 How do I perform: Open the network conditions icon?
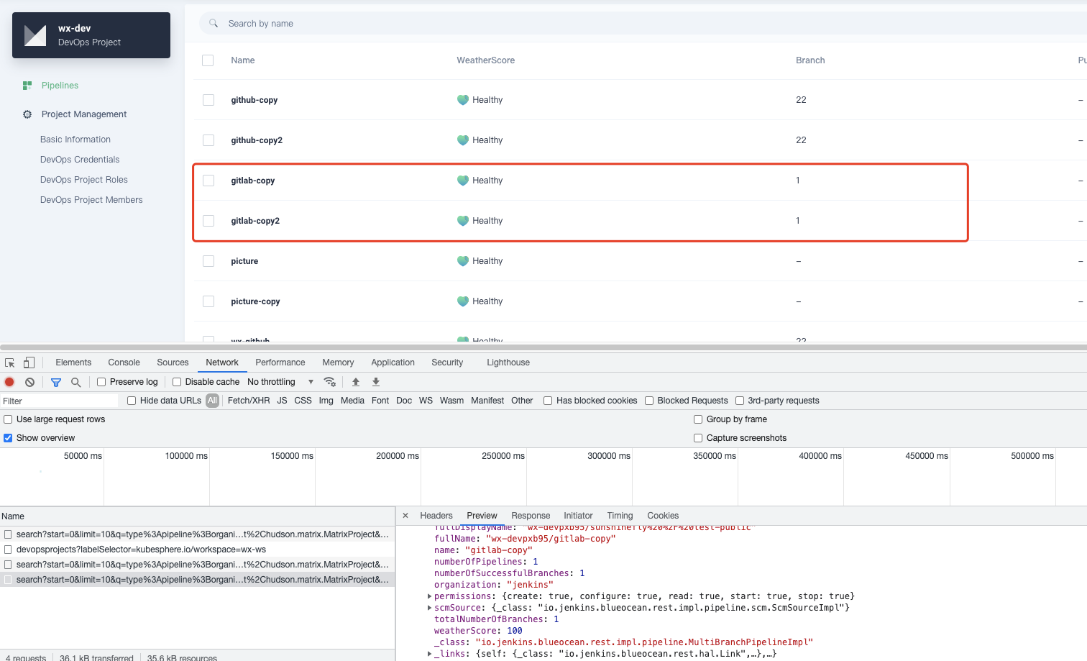330,382
